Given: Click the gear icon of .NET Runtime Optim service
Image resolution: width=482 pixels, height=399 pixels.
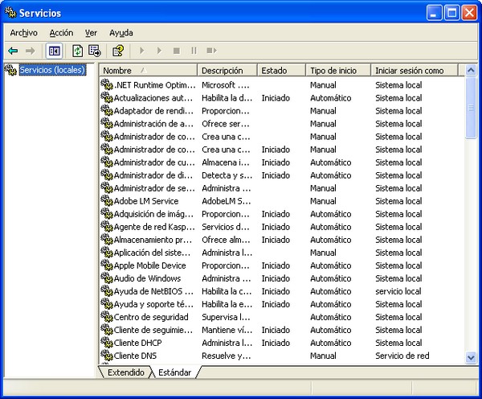Looking at the screenshot, I should pos(107,84).
